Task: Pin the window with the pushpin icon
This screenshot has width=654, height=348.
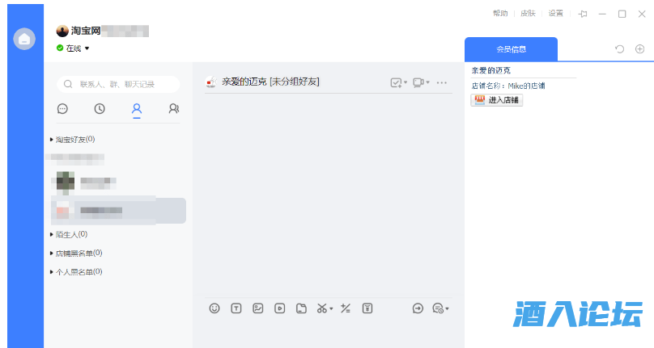Action: point(583,14)
